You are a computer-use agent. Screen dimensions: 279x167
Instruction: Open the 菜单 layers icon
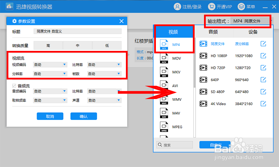(241, 7)
